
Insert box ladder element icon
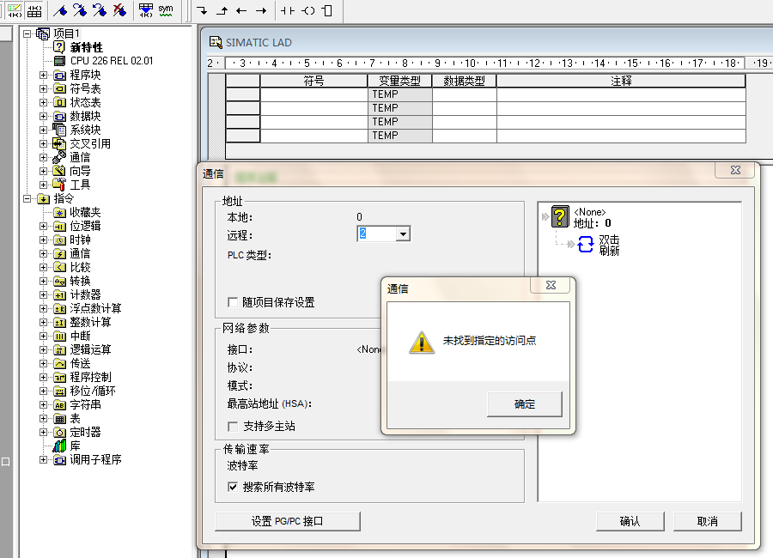[x=327, y=10]
